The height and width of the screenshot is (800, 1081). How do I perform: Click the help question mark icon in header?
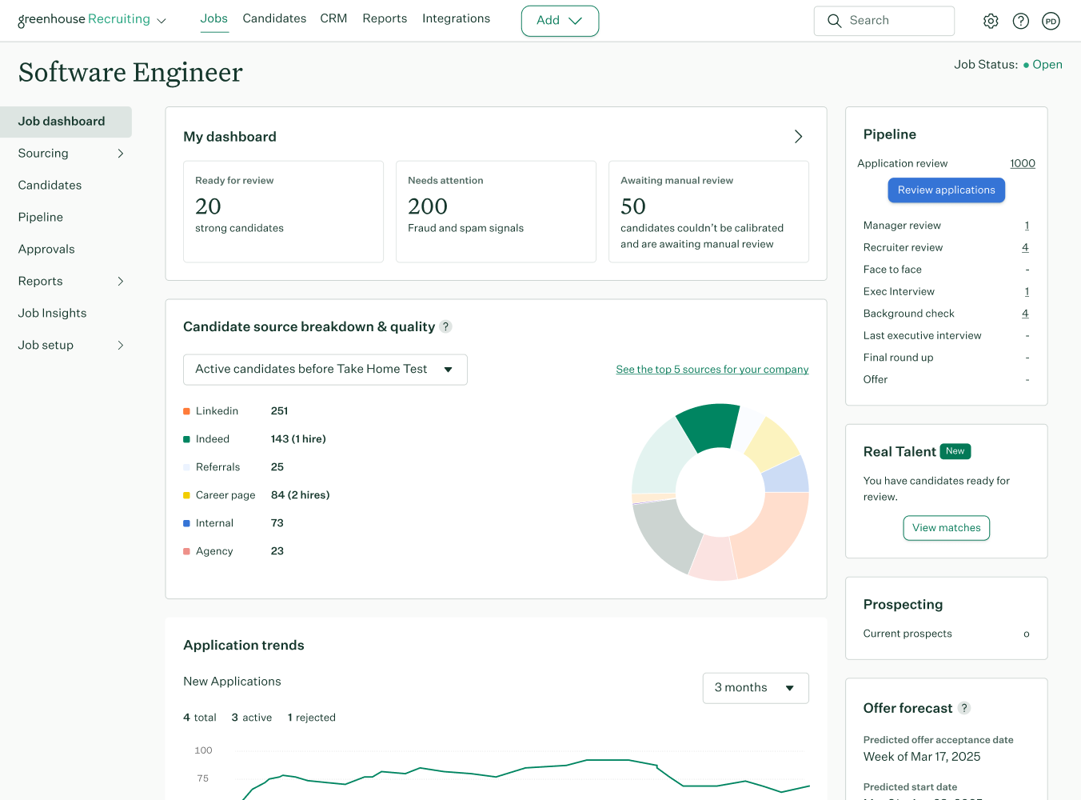(x=1021, y=22)
